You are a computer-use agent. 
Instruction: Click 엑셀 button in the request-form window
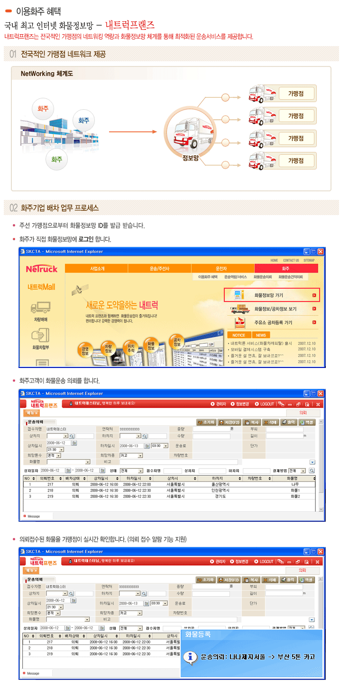click(x=307, y=422)
